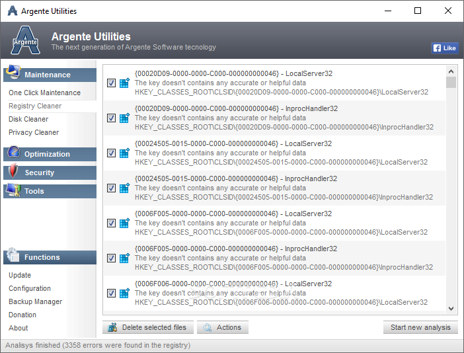Click the Facebook Like button
This screenshot has height=353, width=464.
[445, 48]
